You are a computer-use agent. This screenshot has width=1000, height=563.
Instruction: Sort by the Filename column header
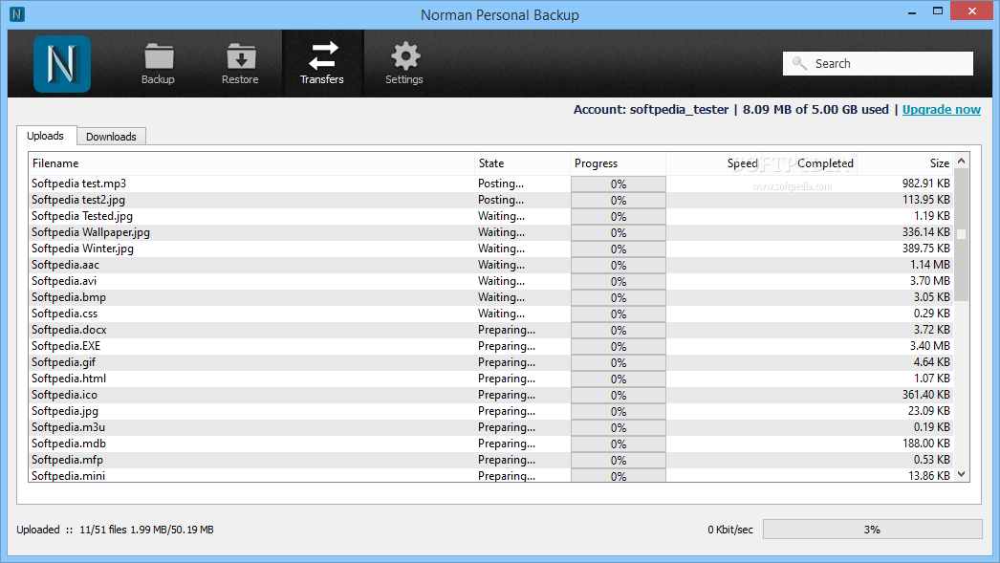pyautogui.click(x=251, y=163)
